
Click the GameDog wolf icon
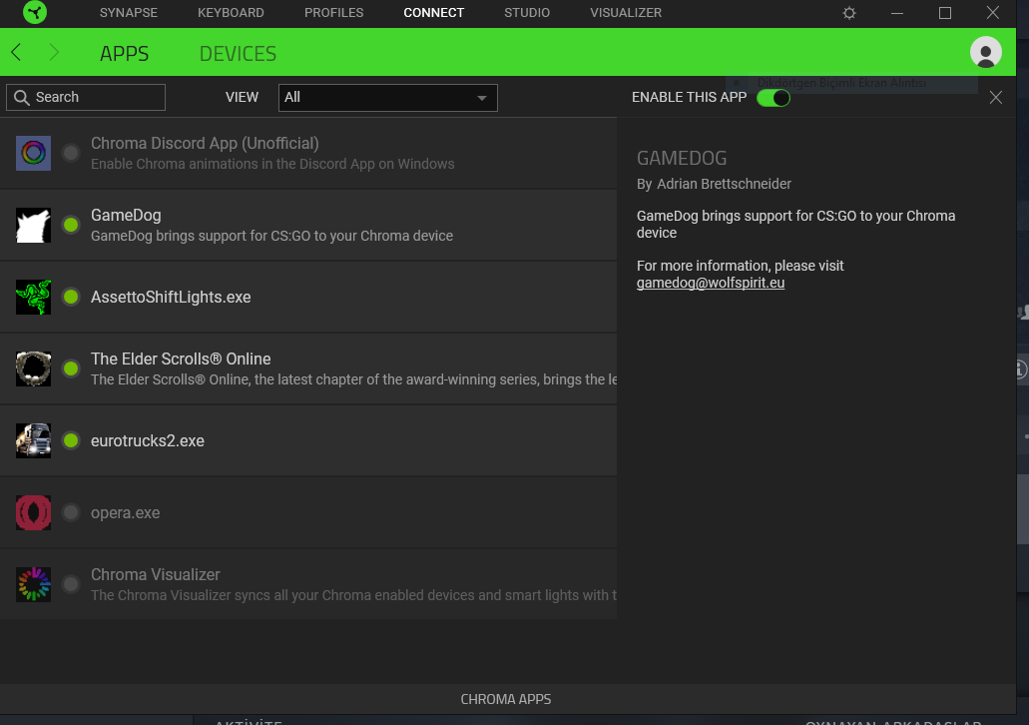tap(34, 226)
